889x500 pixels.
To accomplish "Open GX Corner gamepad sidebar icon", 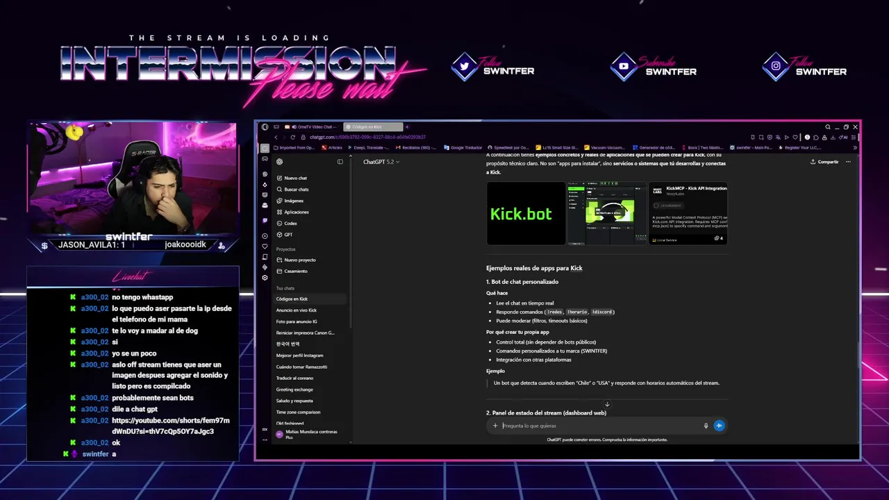I will (x=265, y=159).
